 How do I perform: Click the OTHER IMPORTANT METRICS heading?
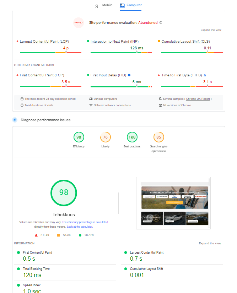pos(34,65)
